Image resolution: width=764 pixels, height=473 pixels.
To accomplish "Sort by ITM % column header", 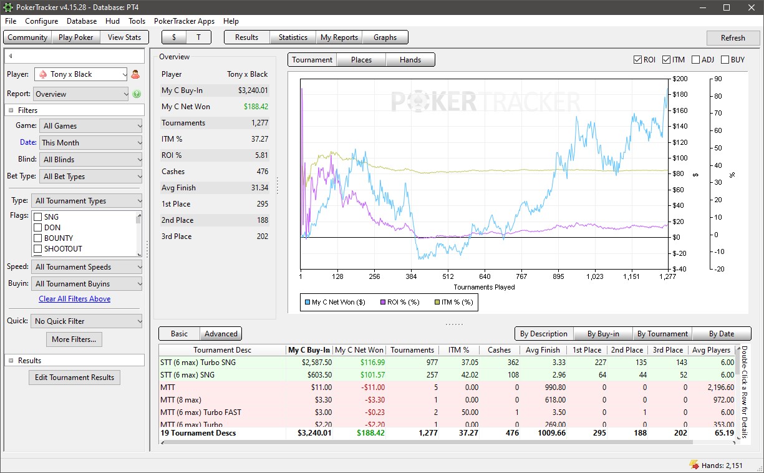I will coord(458,350).
